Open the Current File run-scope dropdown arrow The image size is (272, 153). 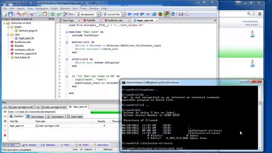pyautogui.click(x=123, y=14)
